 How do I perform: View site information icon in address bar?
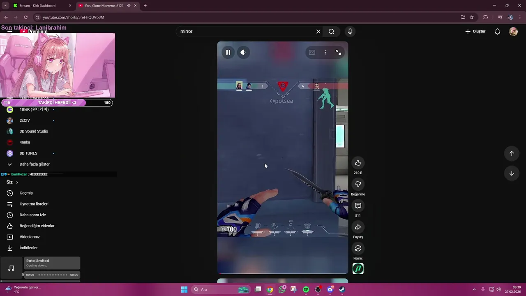point(37,17)
